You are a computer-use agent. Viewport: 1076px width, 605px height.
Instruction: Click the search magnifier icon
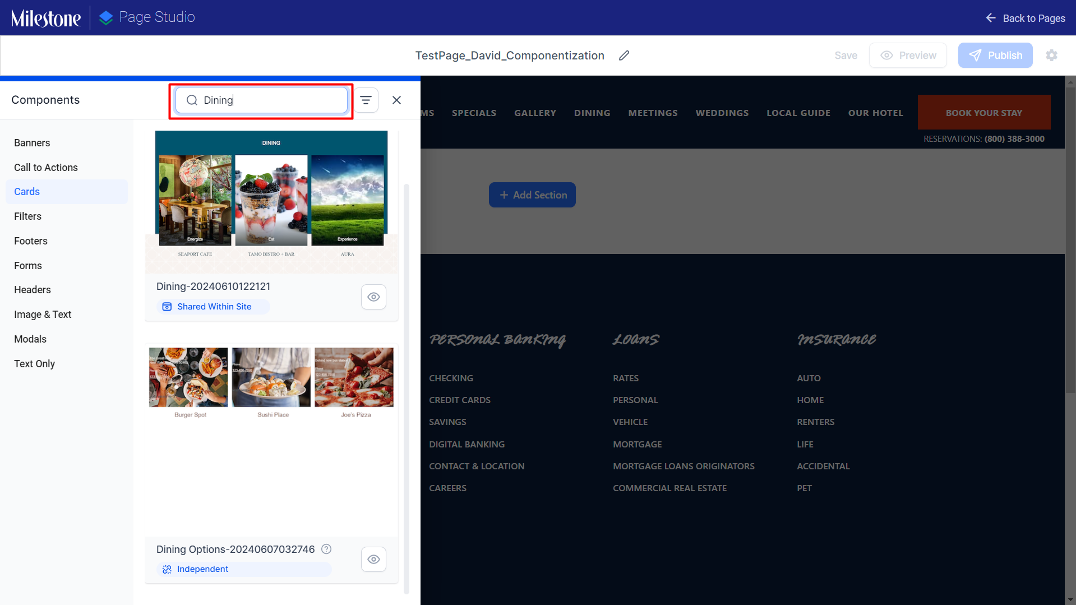coord(192,100)
